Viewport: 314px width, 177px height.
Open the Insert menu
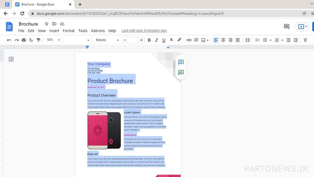tap(54, 31)
